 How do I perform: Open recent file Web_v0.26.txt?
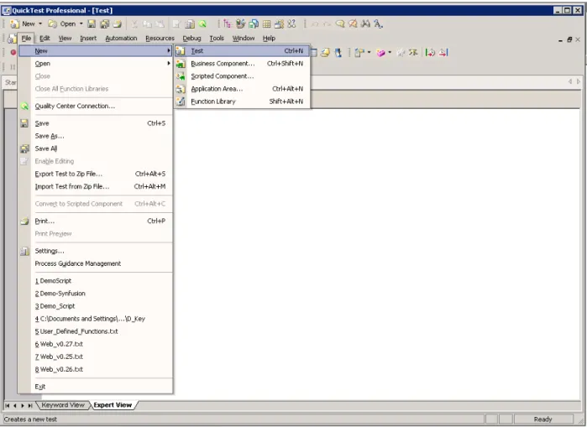pyautogui.click(x=96, y=369)
